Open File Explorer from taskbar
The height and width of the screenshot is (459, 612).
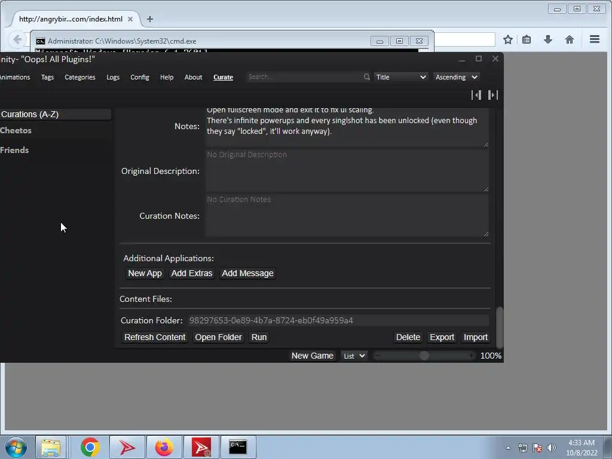pyautogui.click(x=51, y=447)
